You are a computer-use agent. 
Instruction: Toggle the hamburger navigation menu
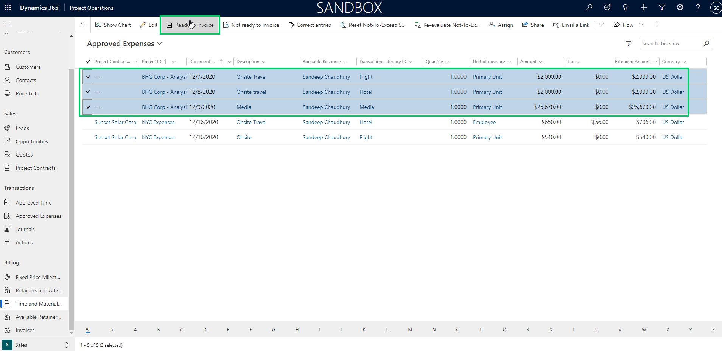tap(7, 25)
